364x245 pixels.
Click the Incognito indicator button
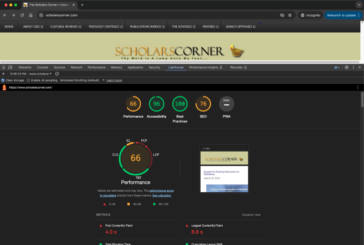coord(311,15)
